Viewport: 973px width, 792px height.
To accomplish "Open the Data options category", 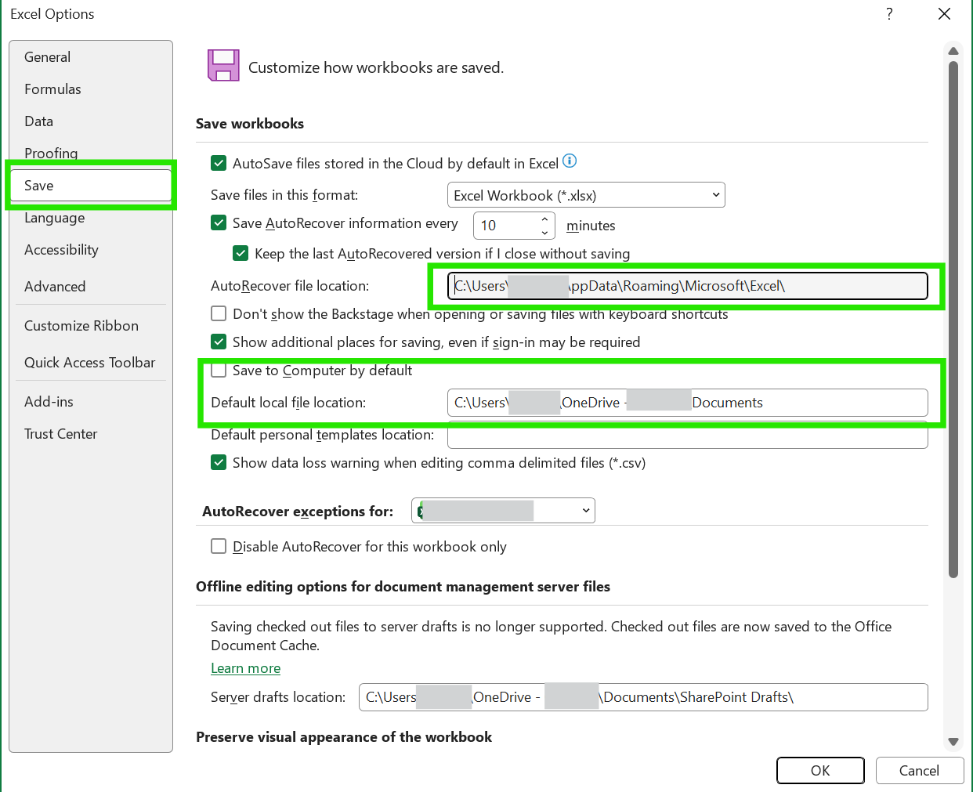I will (x=91, y=121).
